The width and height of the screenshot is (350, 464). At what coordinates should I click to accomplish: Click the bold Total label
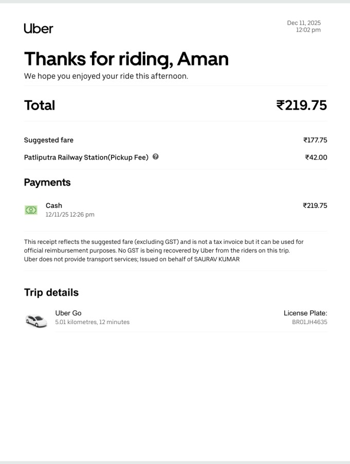(x=40, y=105)
